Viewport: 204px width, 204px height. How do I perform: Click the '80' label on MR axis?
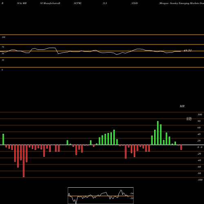[199, 121]
